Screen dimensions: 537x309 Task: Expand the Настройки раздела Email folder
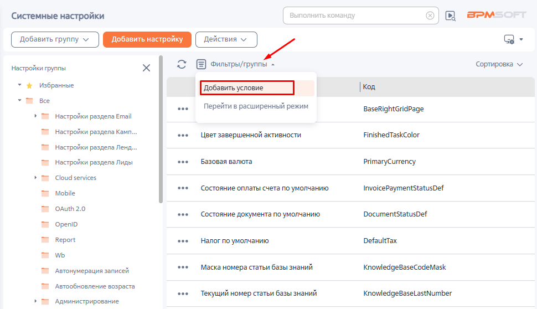35,116
